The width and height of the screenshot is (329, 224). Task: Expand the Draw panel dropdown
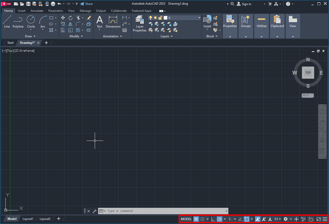pos(30,36)
